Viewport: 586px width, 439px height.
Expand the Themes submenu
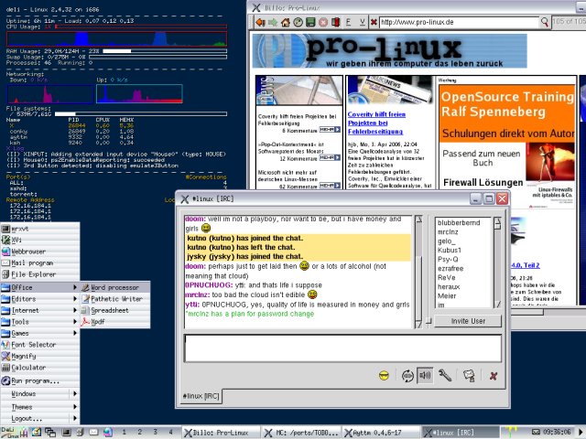click(39, 406)
